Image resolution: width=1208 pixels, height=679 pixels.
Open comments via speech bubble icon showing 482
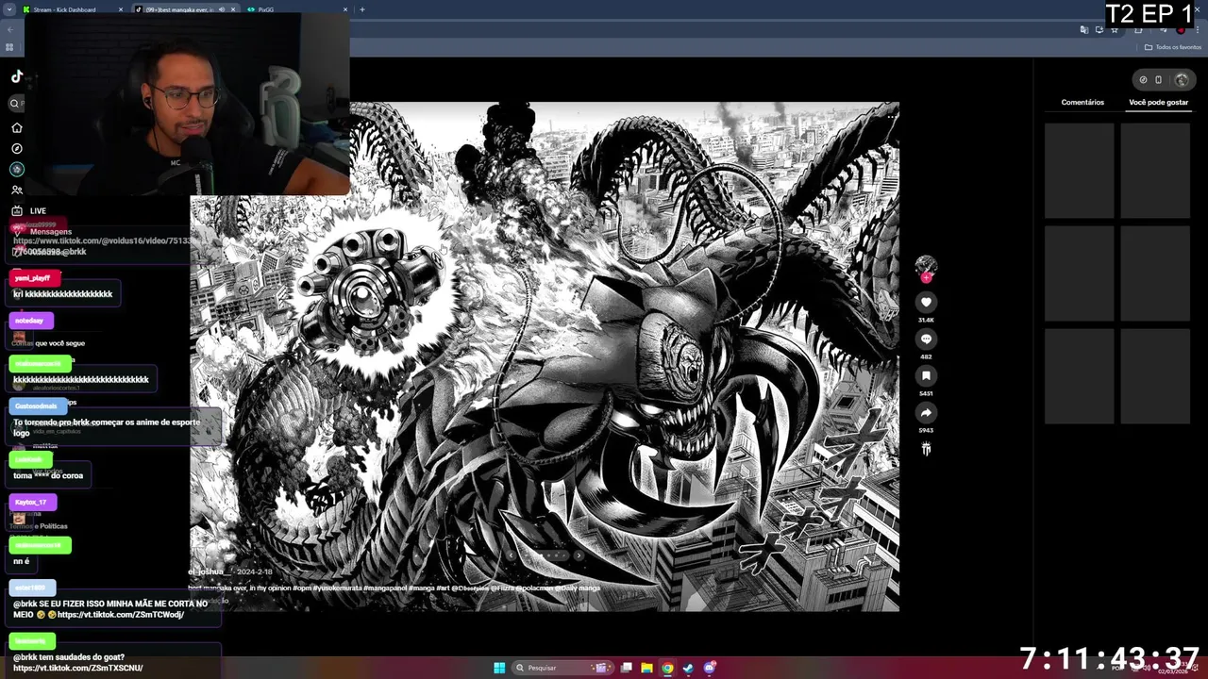[x=926, y=339]
